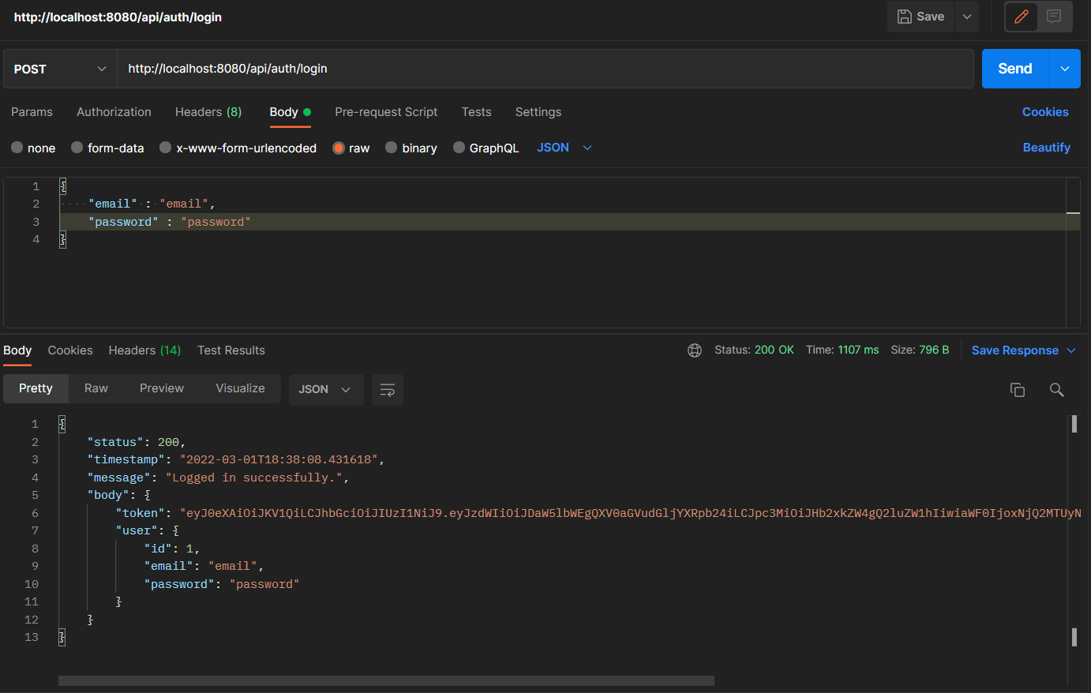The width and height of the screenshot is (1091, 693).
Task: Click the "id": 1 line in response
Action: tap(171, 549)
